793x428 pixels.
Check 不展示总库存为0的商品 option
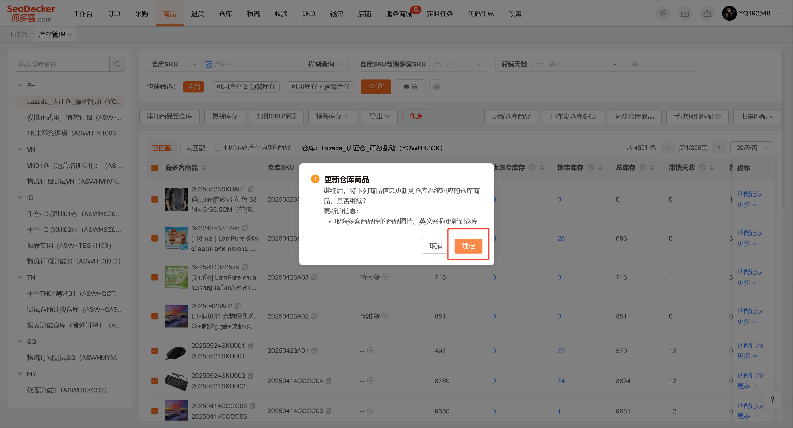[x=217, y=148]
